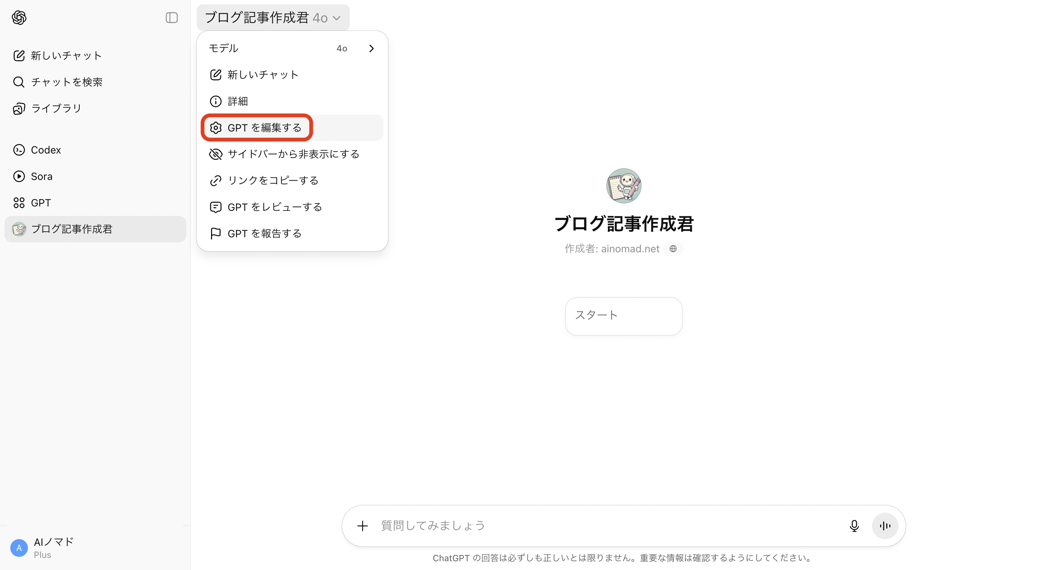The height and width of the screenshot is (570, 1057).
Task: Click the Sora play icon
Action: (19, 176)
